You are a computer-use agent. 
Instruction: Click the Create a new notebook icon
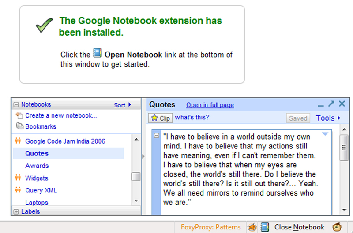[x=19, y=115]
